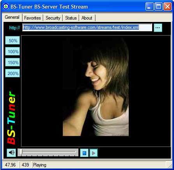Viewport: 174px width, 170px height.
Task: Click the BS-Tuner title bar app icon
Action: pyautogui.click(x=5, y=6)
